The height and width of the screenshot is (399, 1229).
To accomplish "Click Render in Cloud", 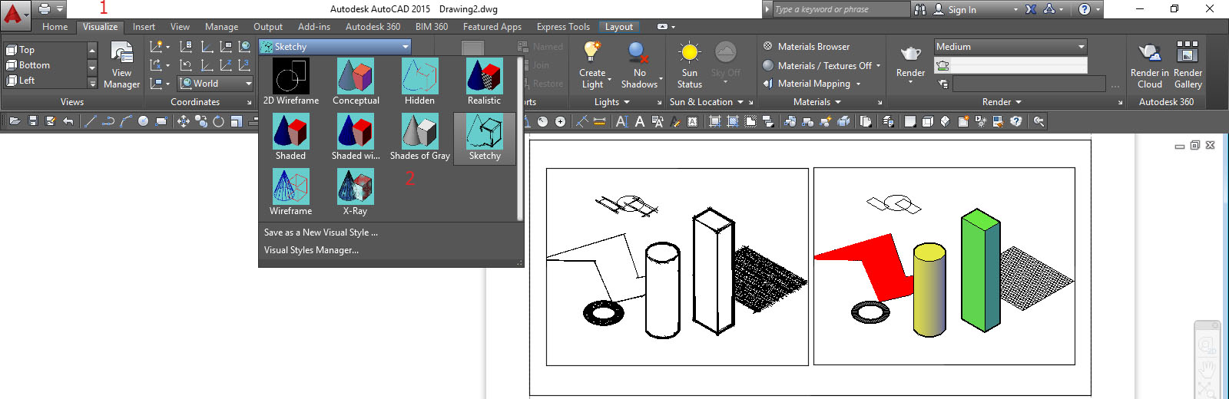I will (1149, 65).
